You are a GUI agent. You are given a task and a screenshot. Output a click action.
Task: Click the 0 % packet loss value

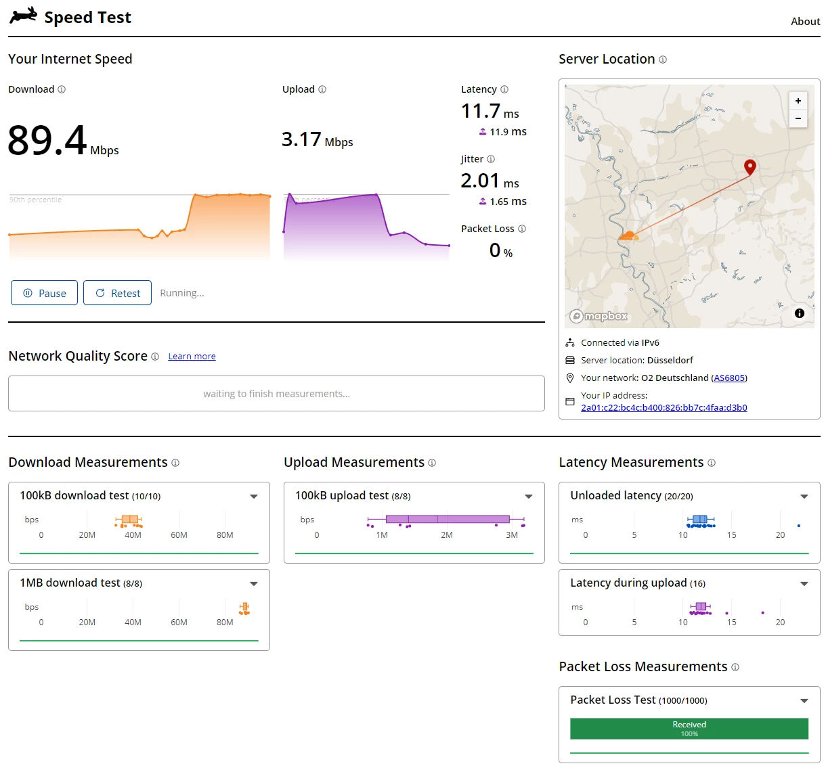501,251
